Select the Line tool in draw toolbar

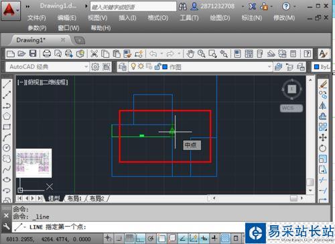tap(7, 84)
